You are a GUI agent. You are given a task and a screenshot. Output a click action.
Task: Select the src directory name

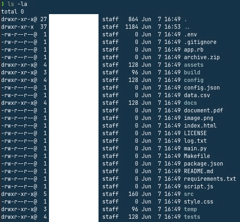coord(189,194)
